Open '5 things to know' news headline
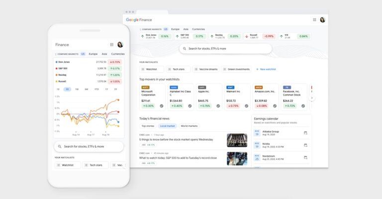The height and width of the screenshot is (199, 382). 176,140
